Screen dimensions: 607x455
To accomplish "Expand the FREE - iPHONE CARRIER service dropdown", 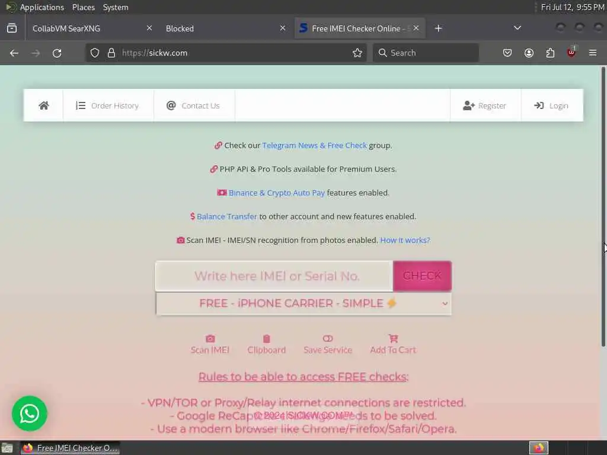I will pos(303,303).
